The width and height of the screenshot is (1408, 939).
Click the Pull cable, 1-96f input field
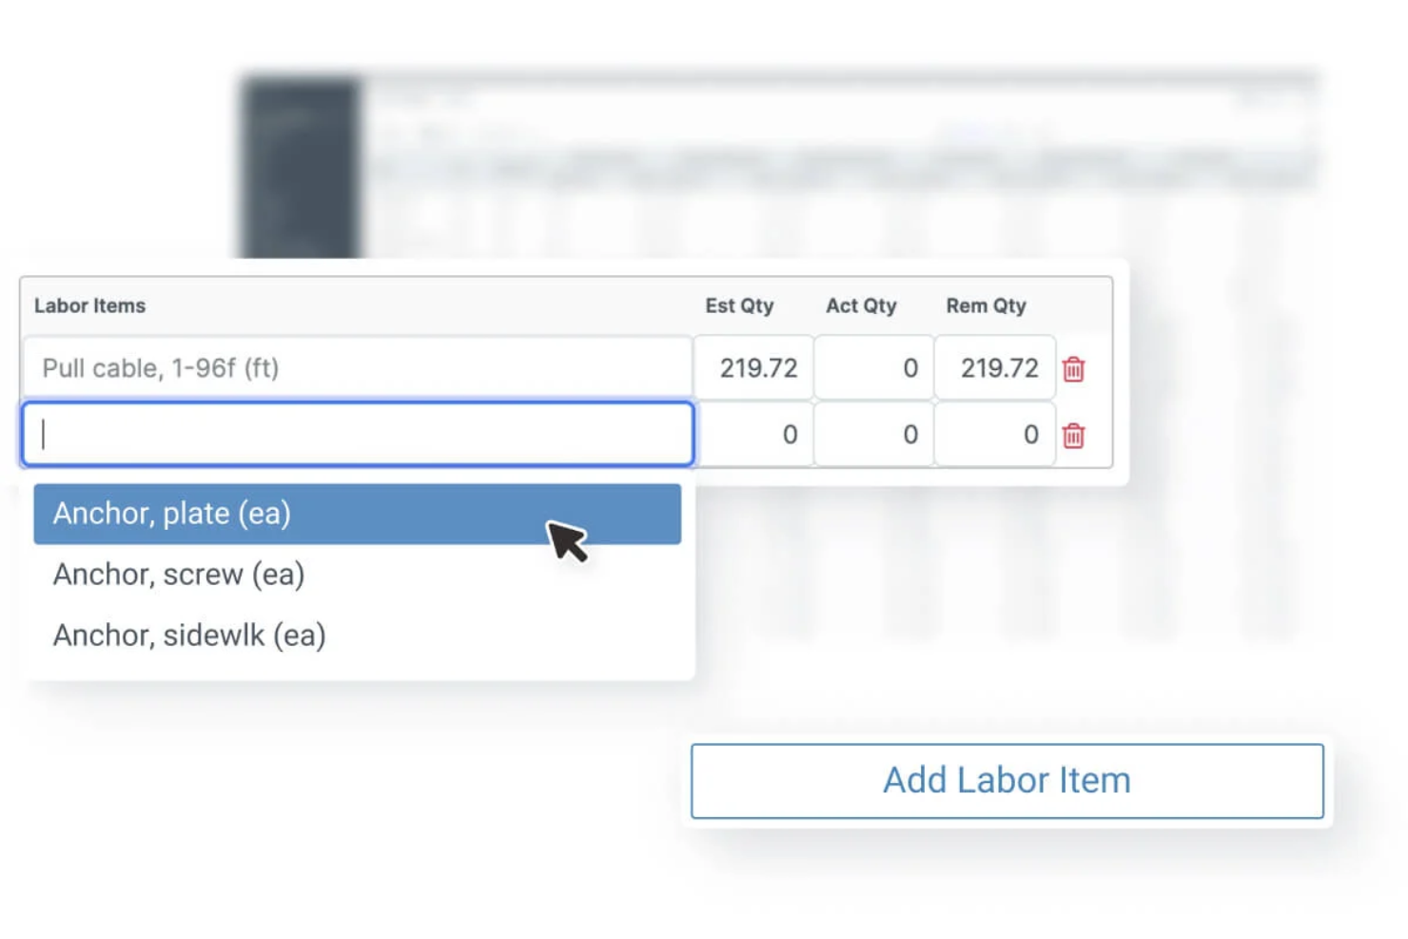(357, 368)
